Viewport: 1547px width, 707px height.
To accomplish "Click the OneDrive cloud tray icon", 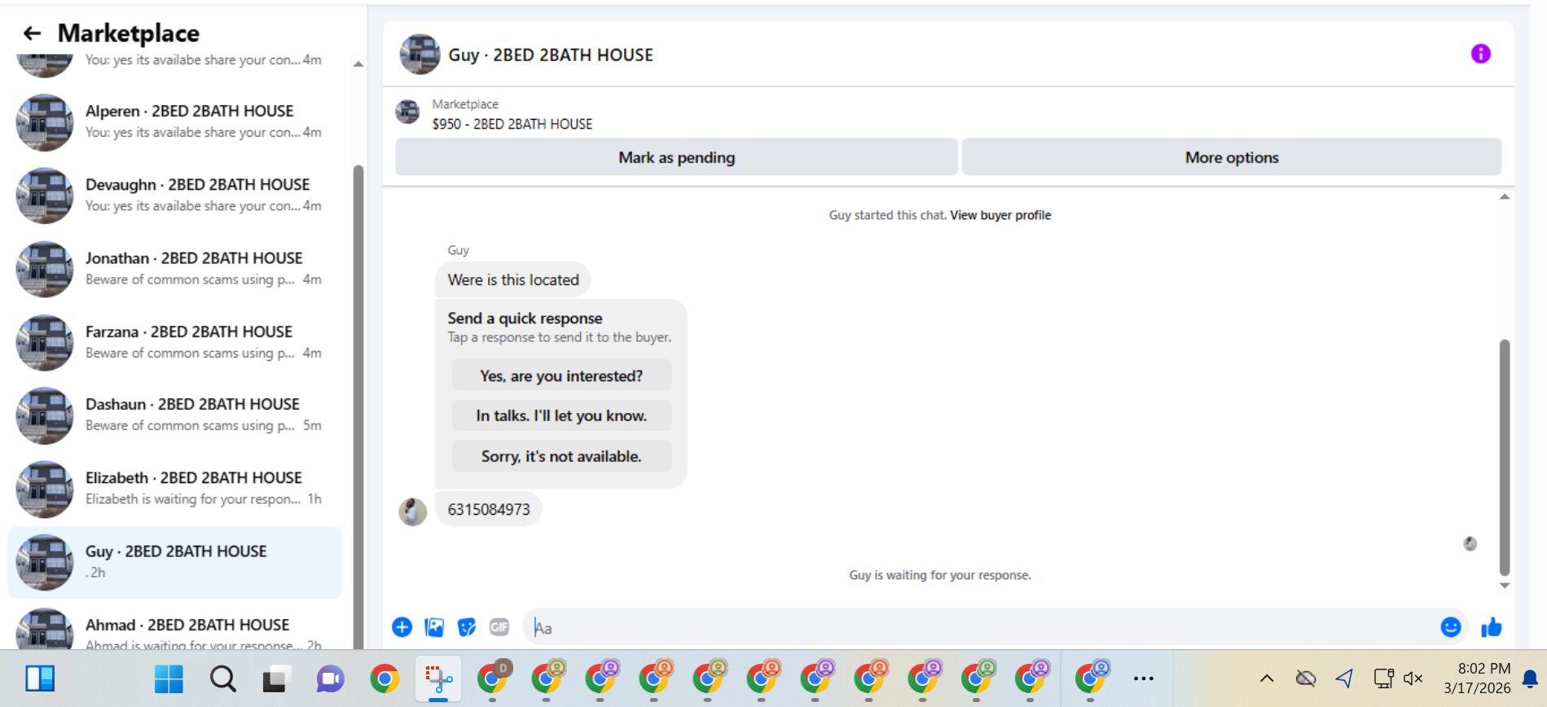I will pyautogui.click(x=1306, y=678).
